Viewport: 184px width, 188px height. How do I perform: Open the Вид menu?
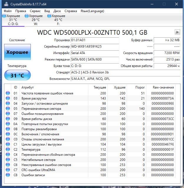coord(47,11)
